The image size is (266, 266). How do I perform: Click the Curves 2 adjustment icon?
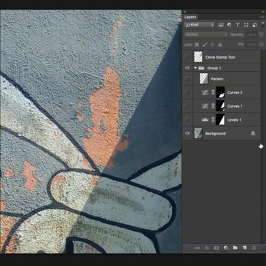click(205, 92)
